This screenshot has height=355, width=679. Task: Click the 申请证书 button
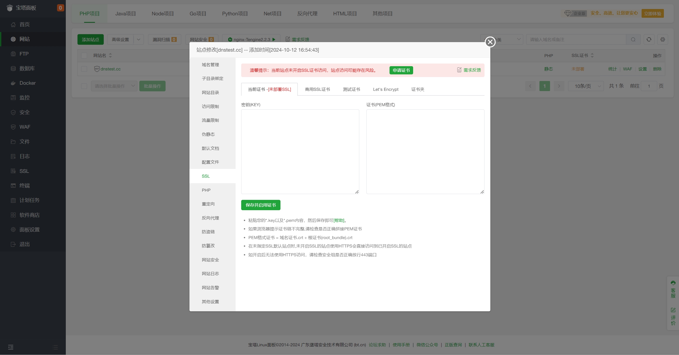pos(401,70)
